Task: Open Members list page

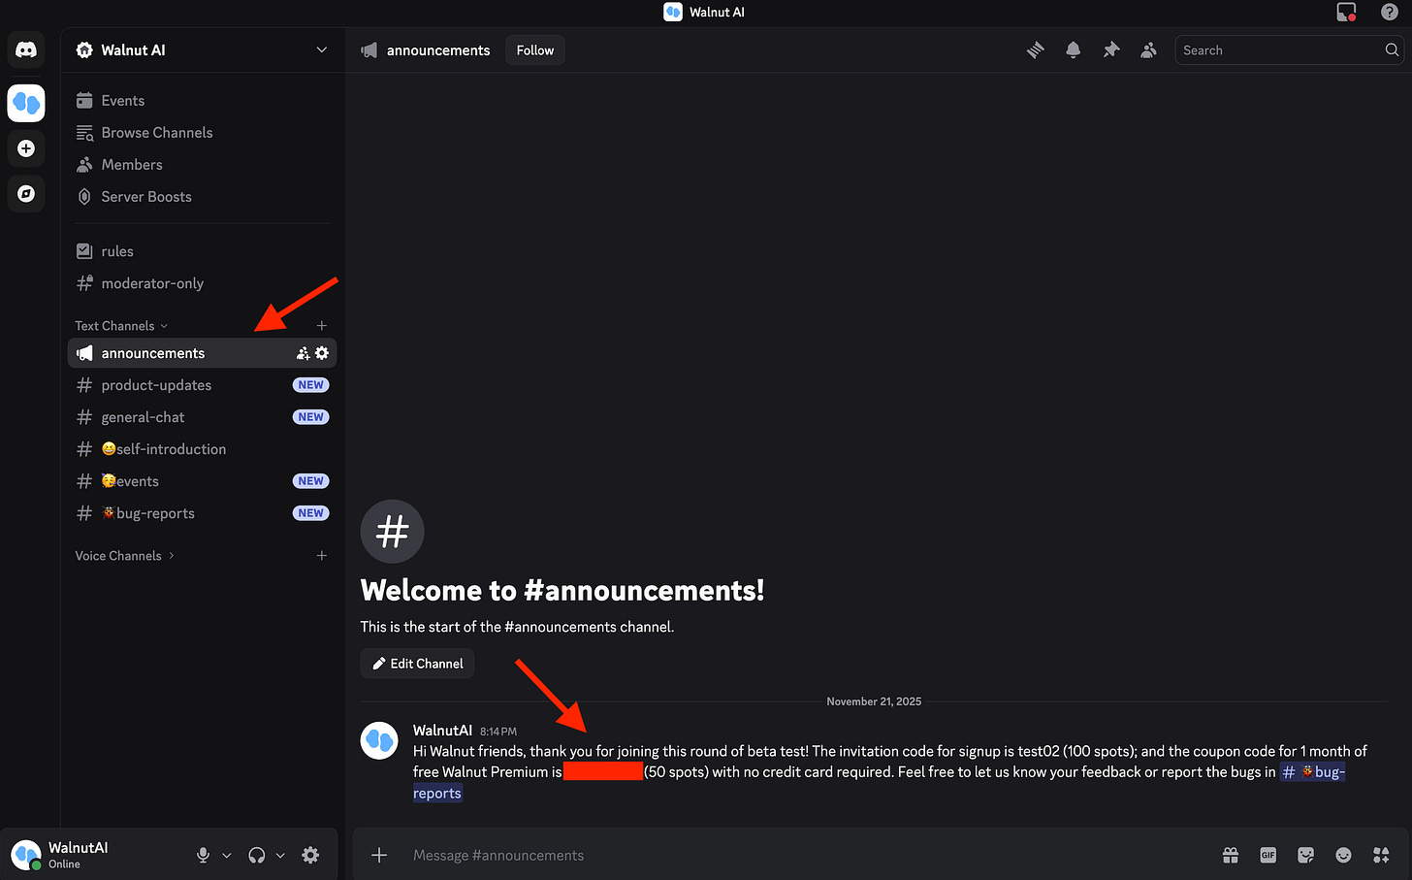Action: point(202,165)
